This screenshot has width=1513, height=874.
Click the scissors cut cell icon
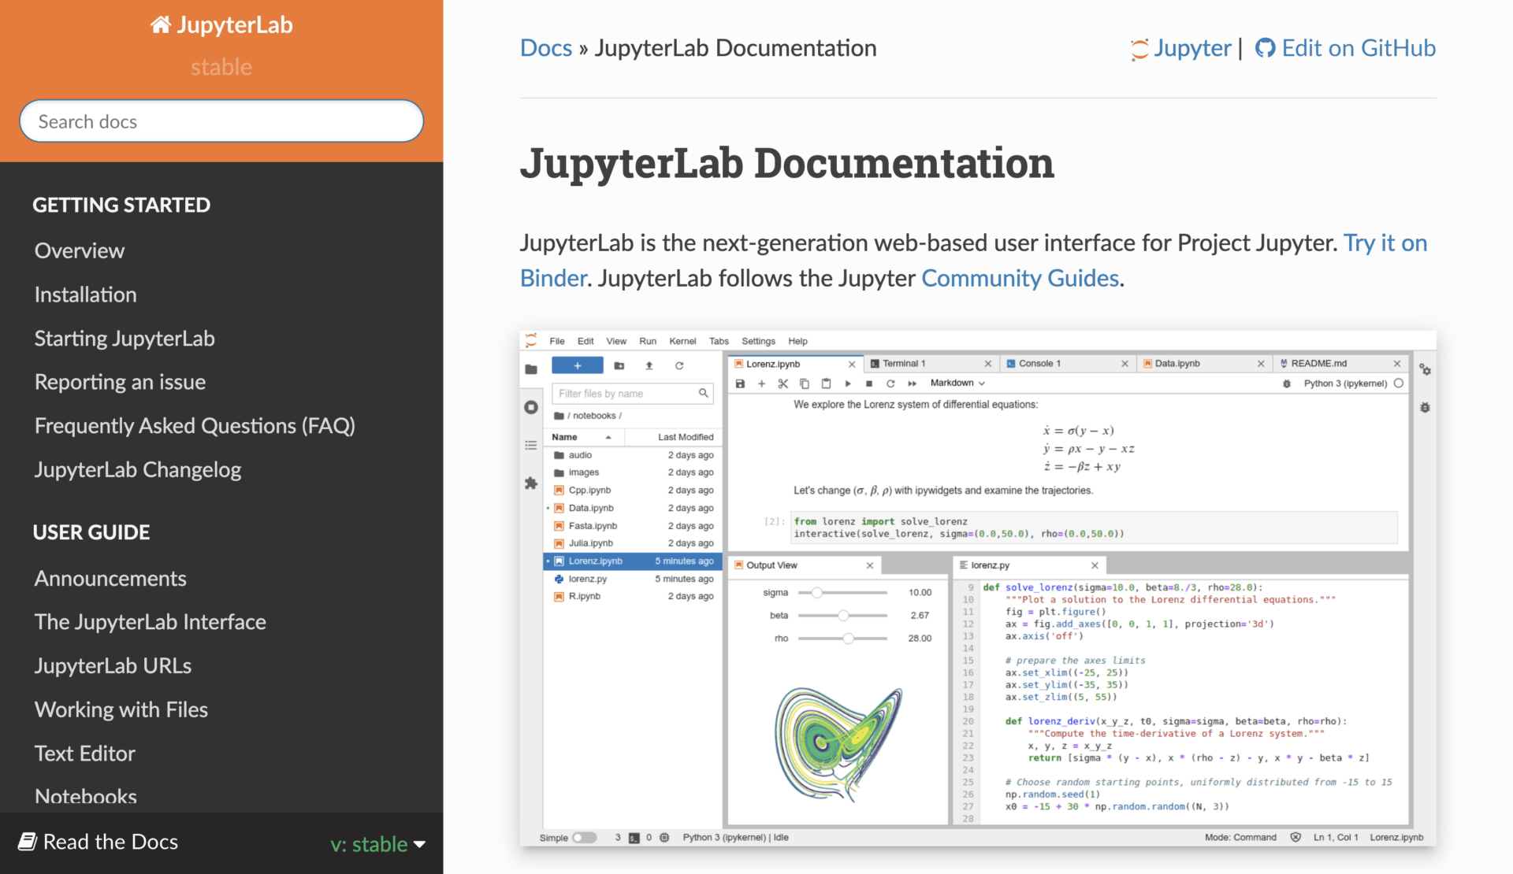click(x=783, y=383)
